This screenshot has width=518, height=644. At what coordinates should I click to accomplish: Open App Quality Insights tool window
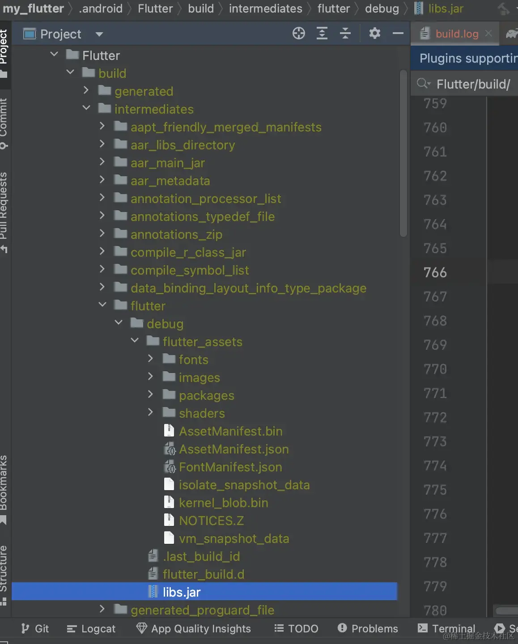(194, 628)
